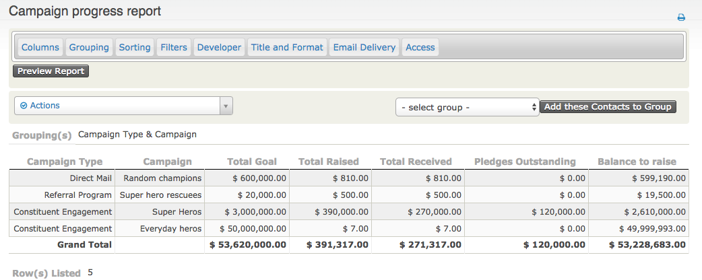This screenshot has height=280, width=702.
Task: Click the Balance to raise column header
Action: 637,162
